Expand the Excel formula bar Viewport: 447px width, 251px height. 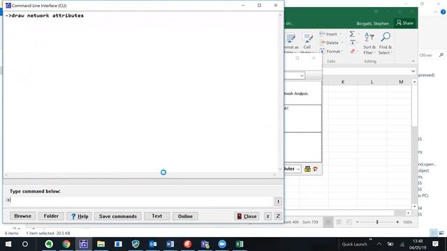413,71
